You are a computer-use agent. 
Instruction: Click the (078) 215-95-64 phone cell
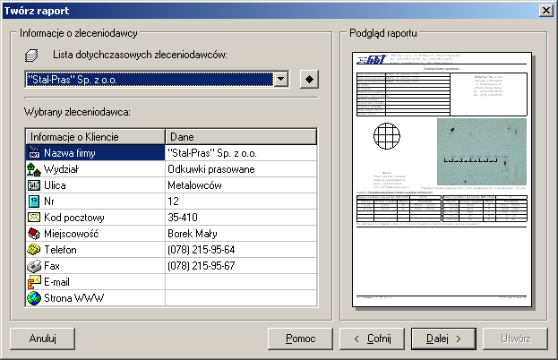tap(241, 250)
